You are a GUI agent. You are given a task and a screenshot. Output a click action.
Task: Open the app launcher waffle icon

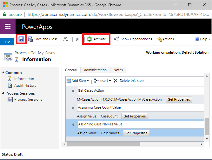coord(8,26)
